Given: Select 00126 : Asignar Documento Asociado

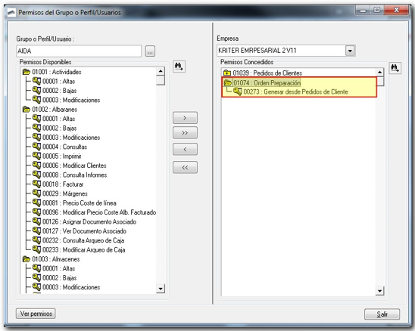Looking at the screenshot, I should coord(89,221).
